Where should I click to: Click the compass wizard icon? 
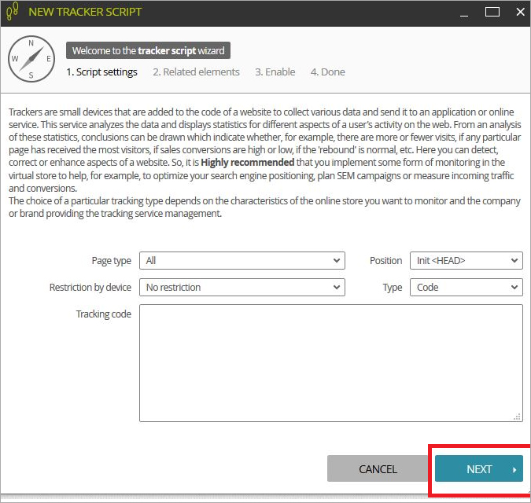31,59
